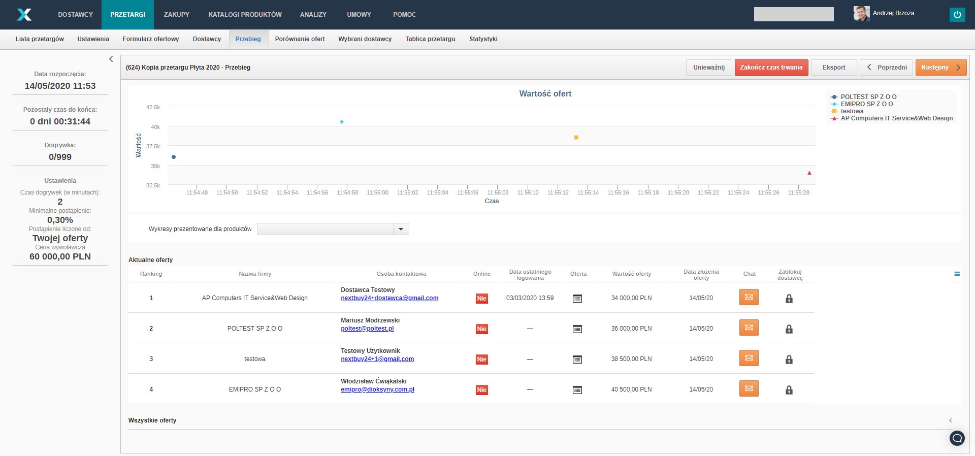
Task: Collapse the left info sidebar
Action: [111, 59]
